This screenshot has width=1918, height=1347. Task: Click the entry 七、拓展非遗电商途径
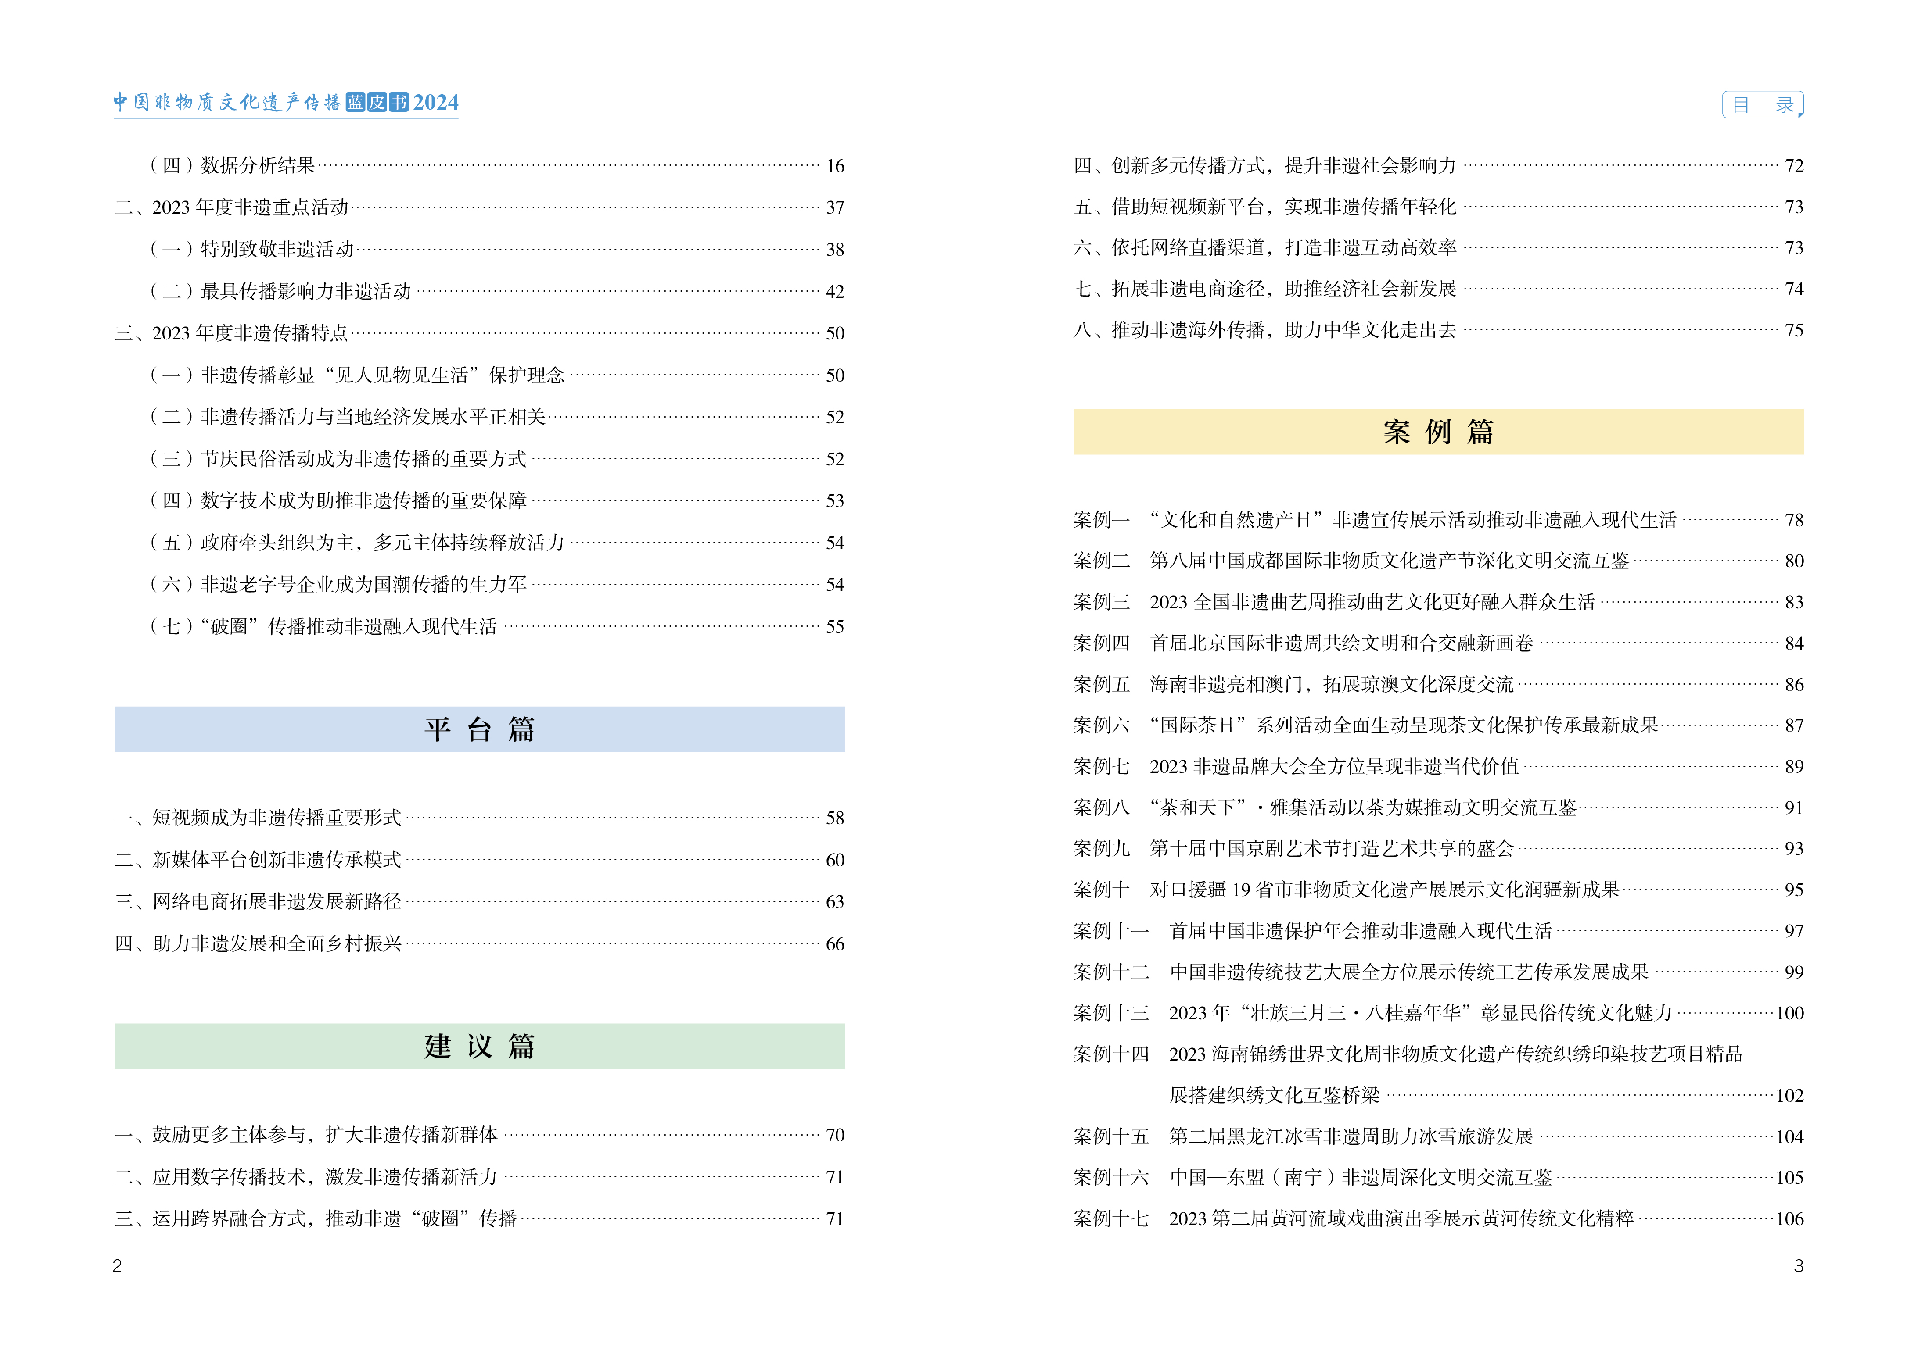point(1439,289)
